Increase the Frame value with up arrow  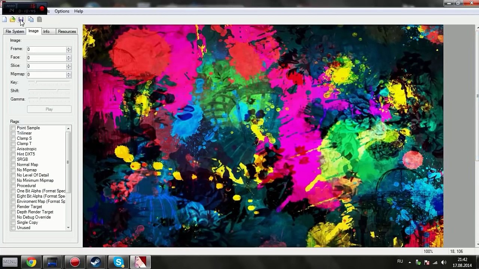tap(68, 48)
